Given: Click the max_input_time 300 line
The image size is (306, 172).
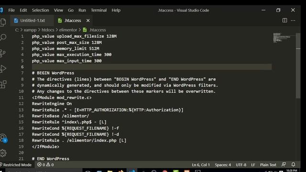Looking at the screenshot, I should pyautogui.click(x=67, y=61).
